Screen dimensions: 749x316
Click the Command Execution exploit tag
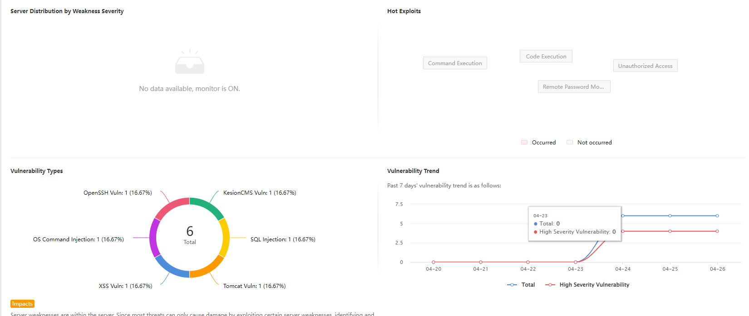pos(455,63)
